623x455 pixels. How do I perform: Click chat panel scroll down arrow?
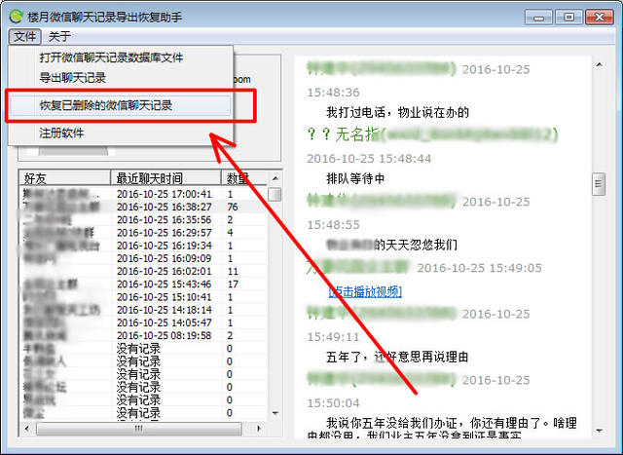point(600,431)
